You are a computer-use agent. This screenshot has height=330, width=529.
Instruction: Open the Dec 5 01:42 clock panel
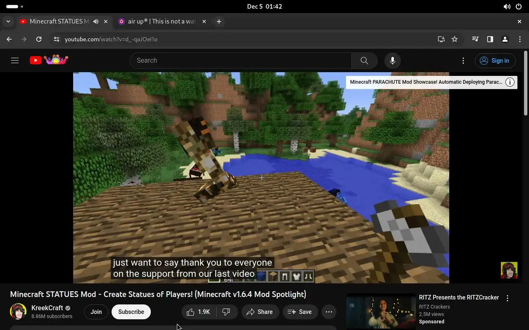(264, 7)
